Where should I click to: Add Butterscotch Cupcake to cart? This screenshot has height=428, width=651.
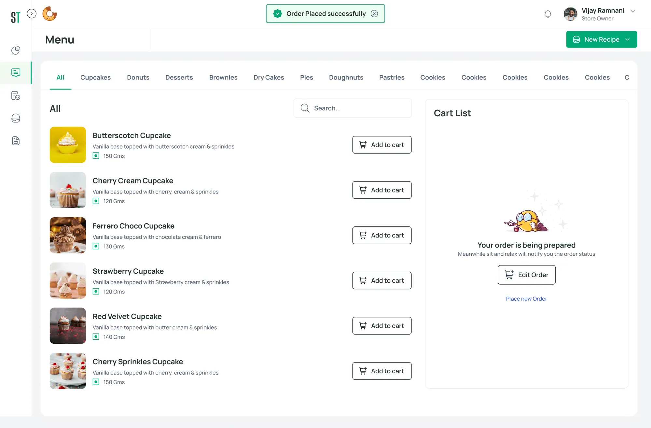pos(382,145)
